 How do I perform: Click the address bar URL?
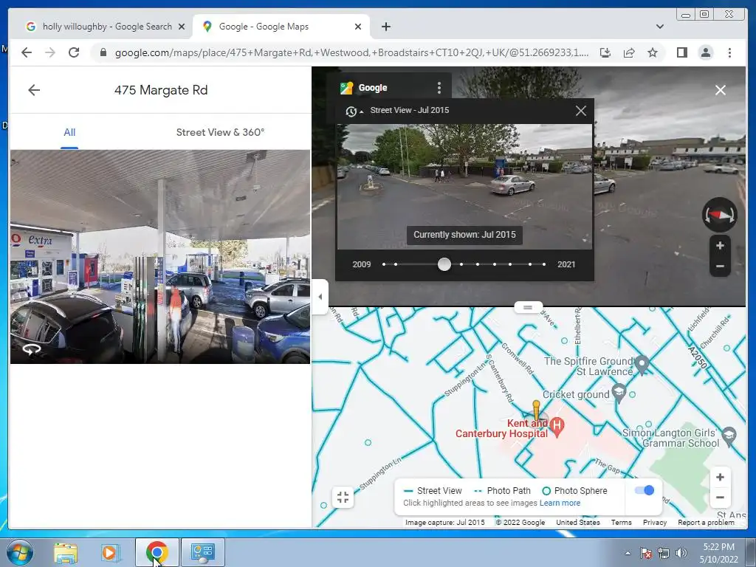pos(351,52)
